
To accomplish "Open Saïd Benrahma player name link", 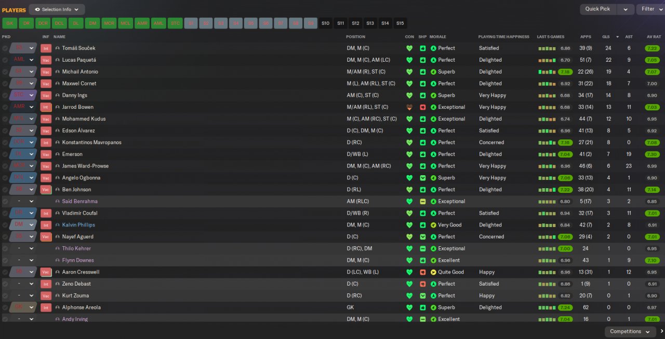I will tap(79, 201).
